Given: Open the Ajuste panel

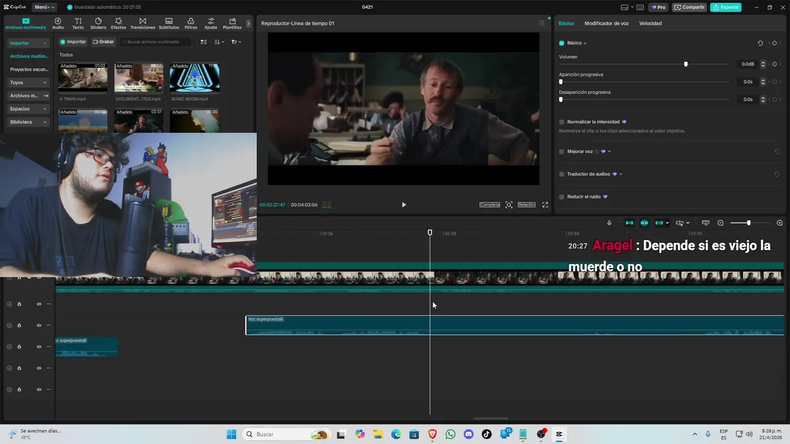Looking at the screenshot, I should 210,23.
